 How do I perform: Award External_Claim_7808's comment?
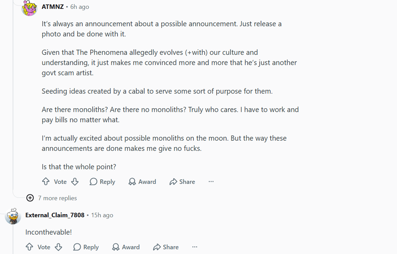click(126, 247)
